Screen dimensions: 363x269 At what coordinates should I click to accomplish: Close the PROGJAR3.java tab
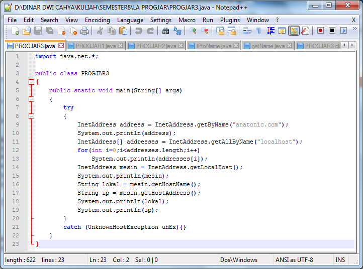pyautogui.click(x=61, y=46)
